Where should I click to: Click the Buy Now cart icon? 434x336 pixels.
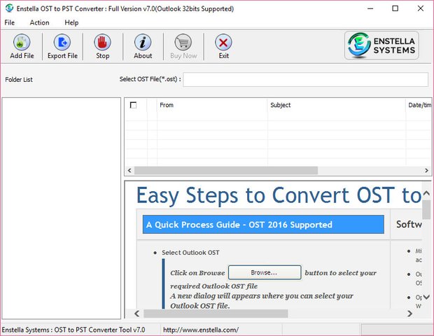coord(183,42)
